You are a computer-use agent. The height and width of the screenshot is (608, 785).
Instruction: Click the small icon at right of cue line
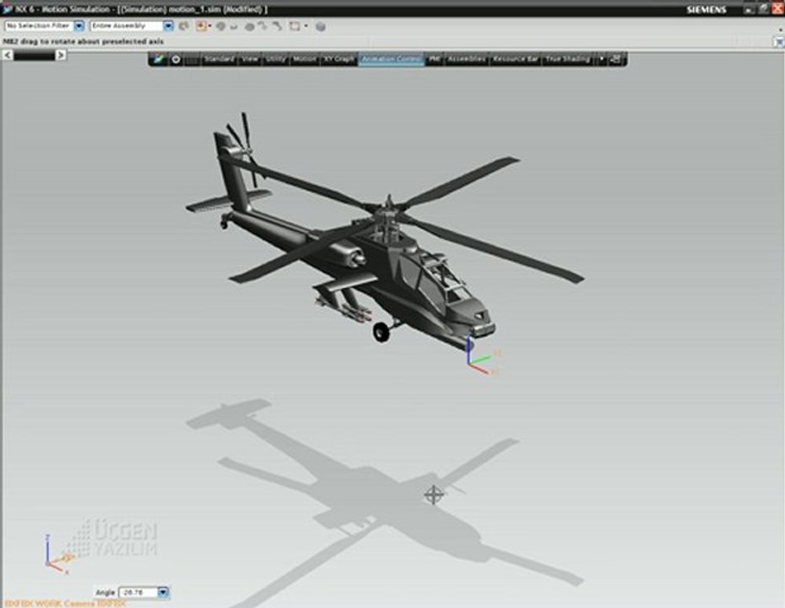click(779, 42)
